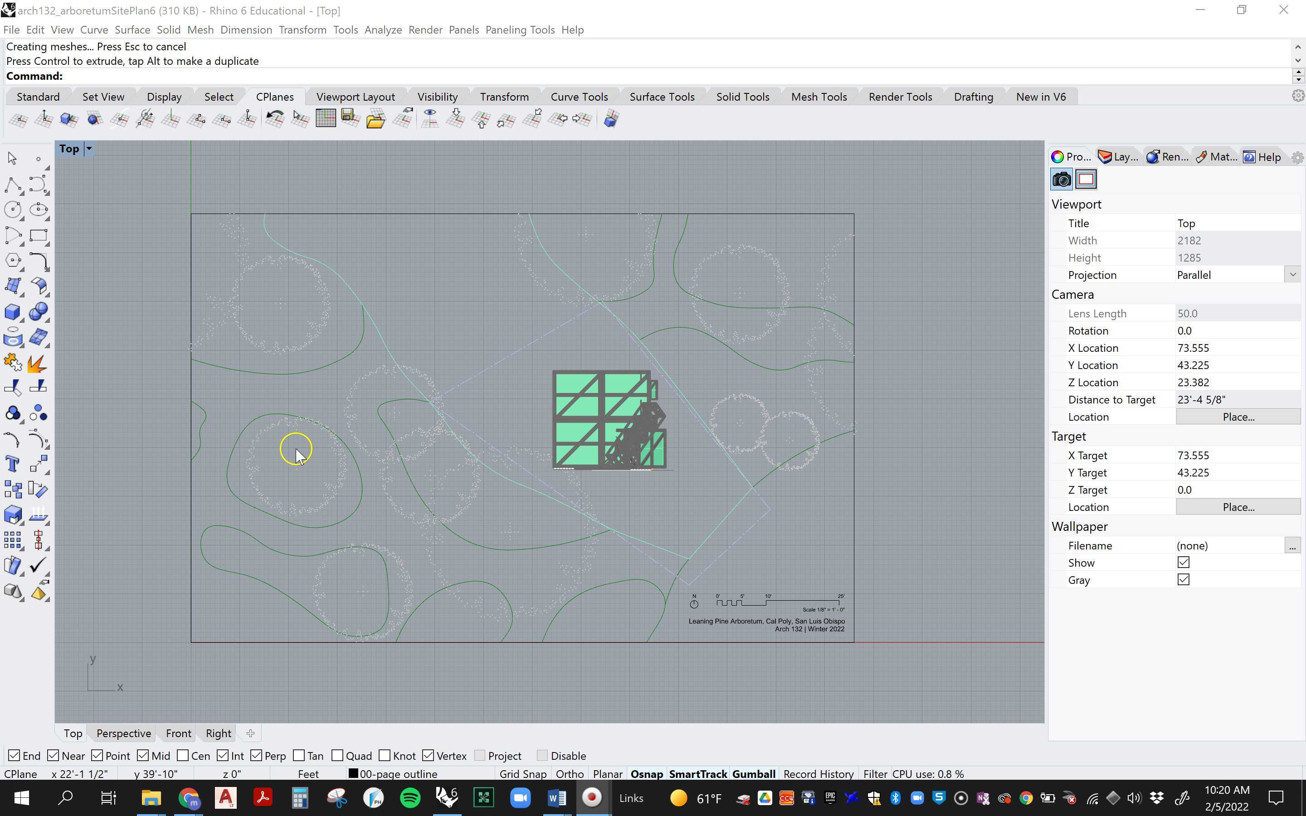Image resolution: width=1306 pixels, height=816 pixels.
Task: Expand wallpaper Filename browse button
Action: (x=1292, y=546)
